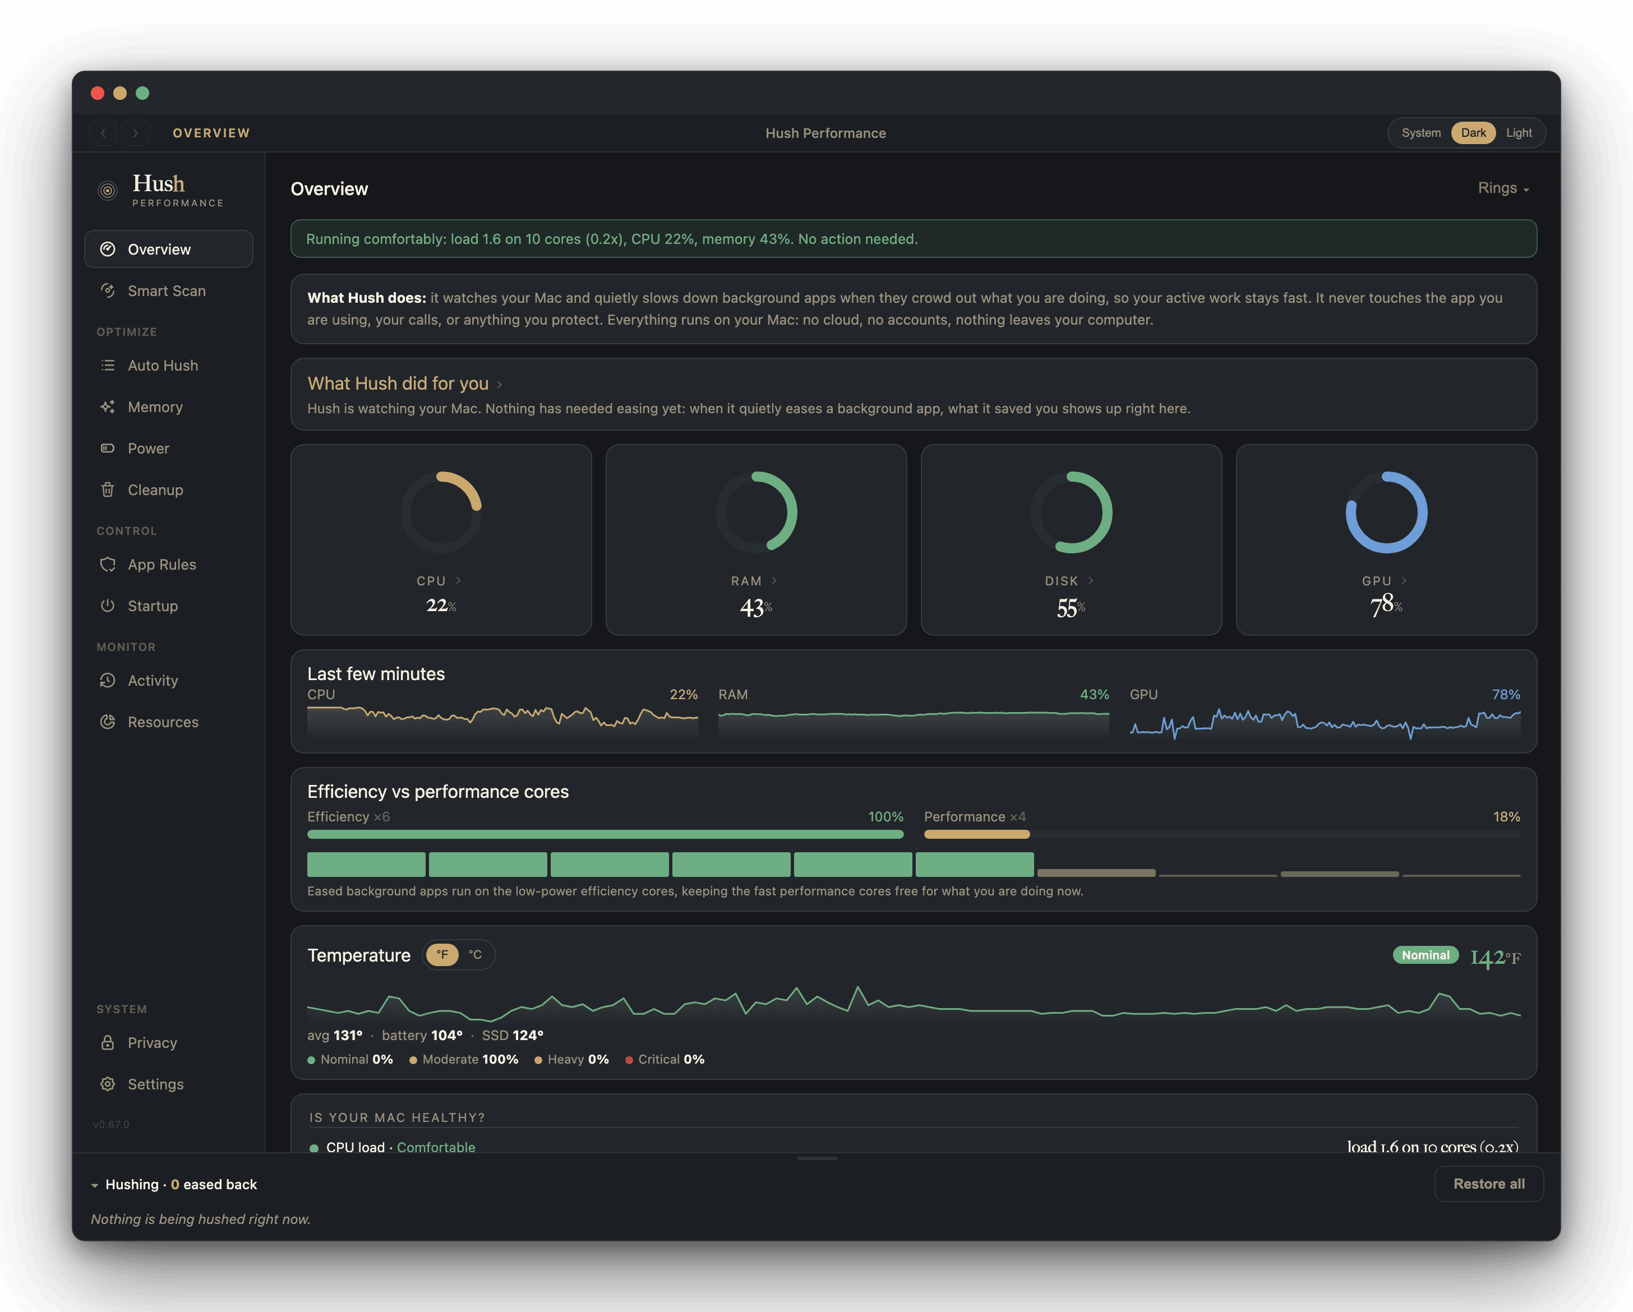Click the Auto Hush list icon
The width and height of the screenshot is (1633, 1312).
coord(108,365)
